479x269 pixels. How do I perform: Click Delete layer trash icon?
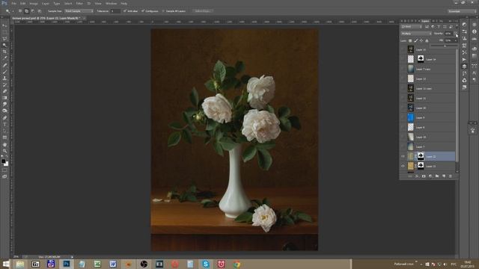tap(451, 176)
